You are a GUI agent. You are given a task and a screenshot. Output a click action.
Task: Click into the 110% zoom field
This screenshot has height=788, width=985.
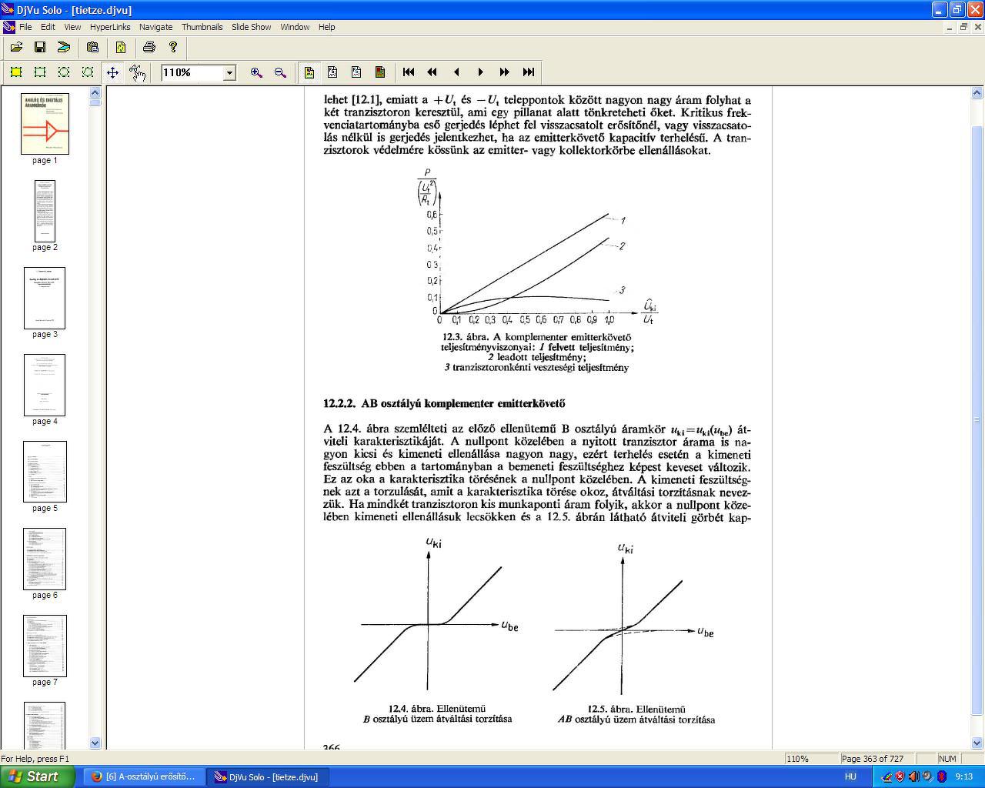192,73
